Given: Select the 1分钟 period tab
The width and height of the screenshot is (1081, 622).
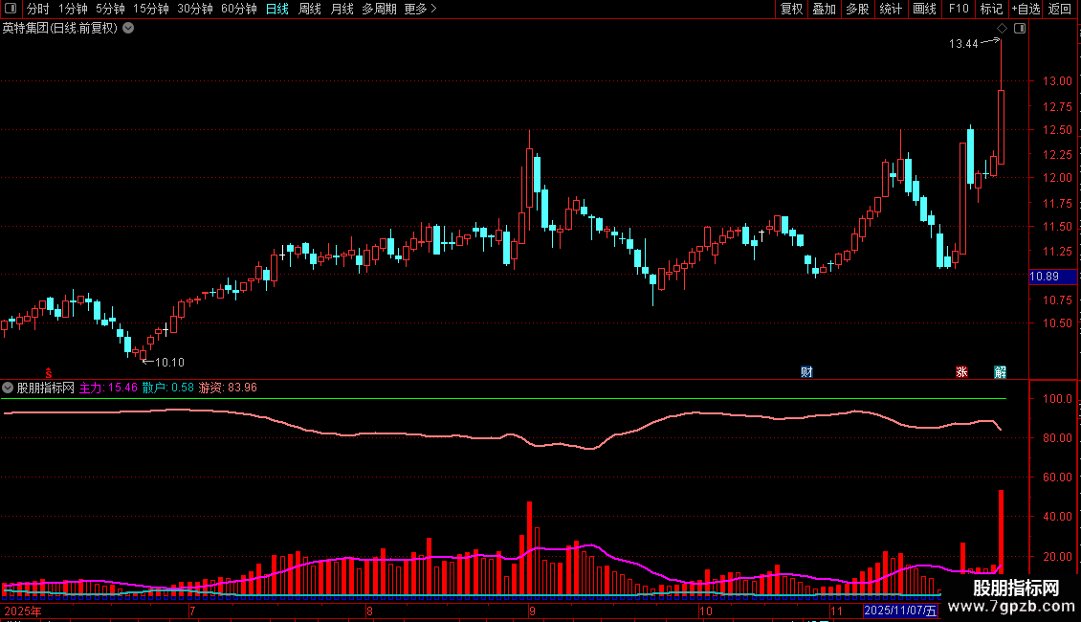Looking at the screenshot, I should 73,9.
